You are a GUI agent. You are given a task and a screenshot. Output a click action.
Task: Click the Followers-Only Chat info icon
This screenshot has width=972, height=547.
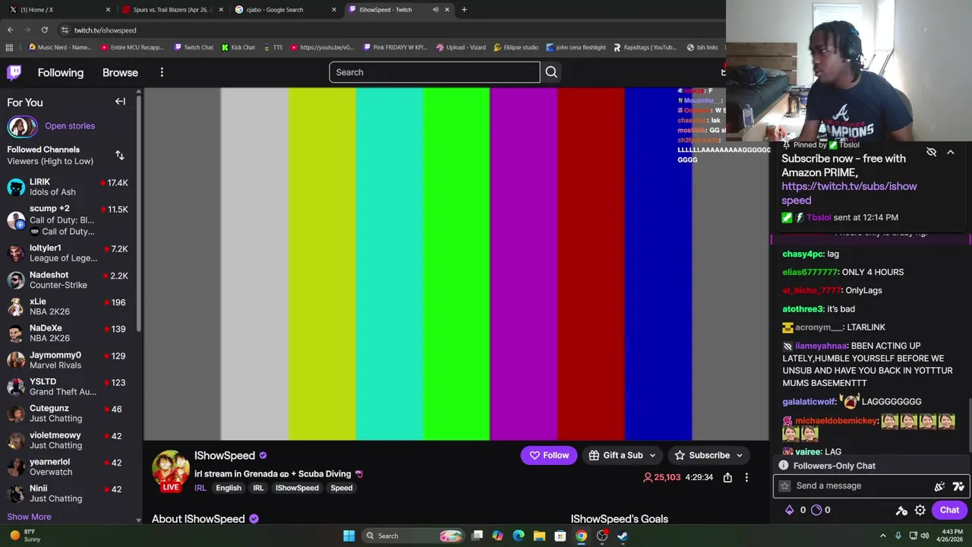pos(783,466)
